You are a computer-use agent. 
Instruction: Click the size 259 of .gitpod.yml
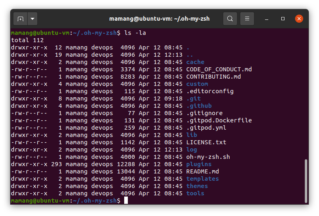pyautogui.click(x=129, y=128)
